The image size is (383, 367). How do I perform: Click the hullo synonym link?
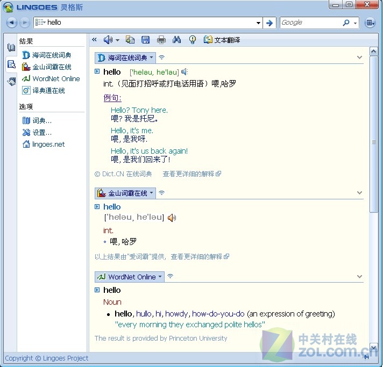point(144,314)
